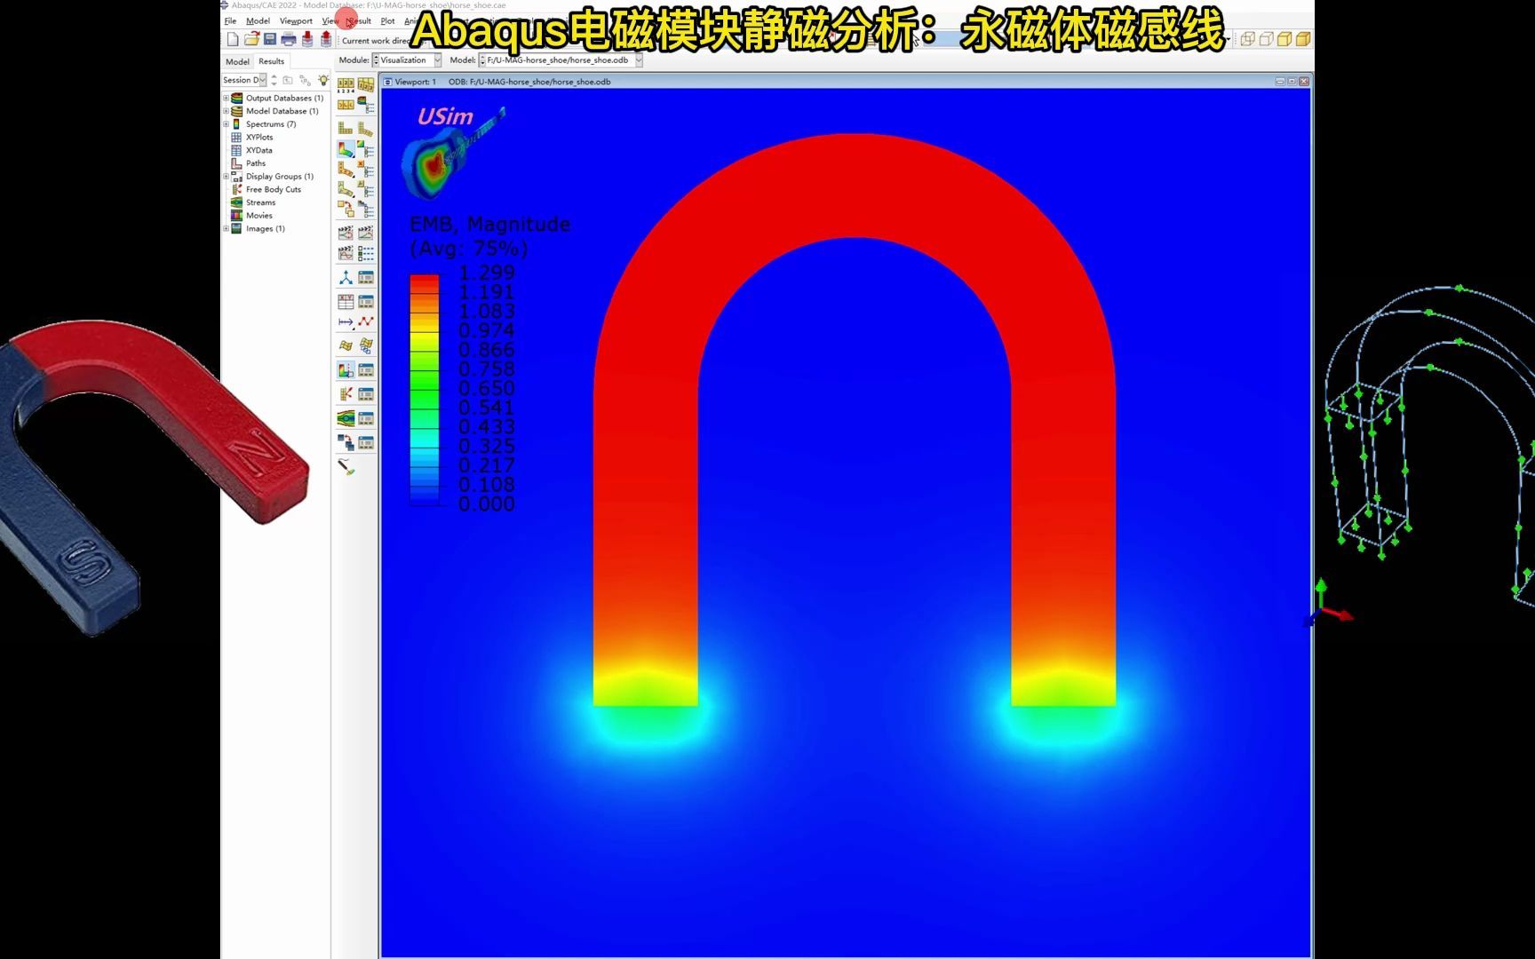Viewport: 1535px width, 959px height.
Task: Click the Animate Scale Factor icon
Action: [346, 233]
